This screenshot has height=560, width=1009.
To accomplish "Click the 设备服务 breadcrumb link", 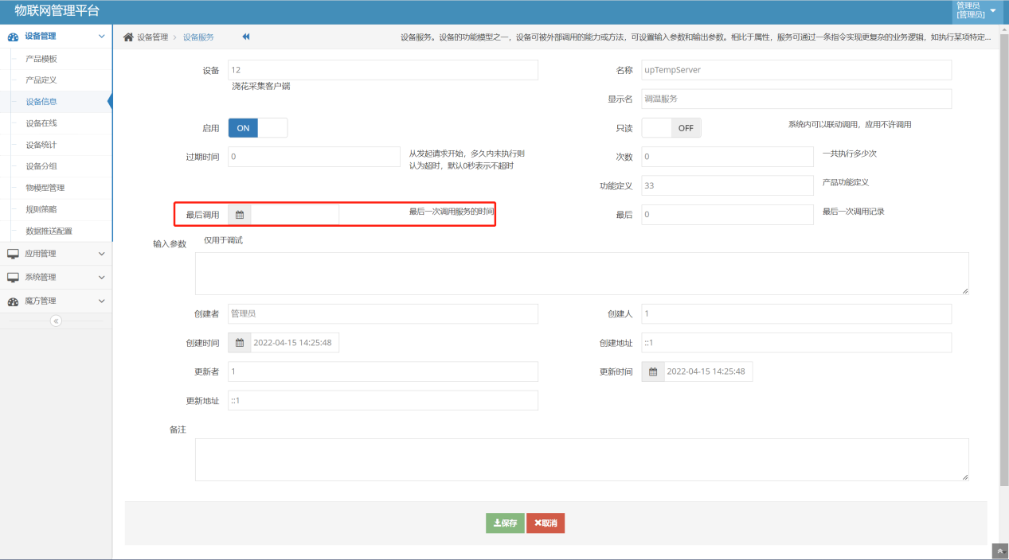I will pos(198,37).
